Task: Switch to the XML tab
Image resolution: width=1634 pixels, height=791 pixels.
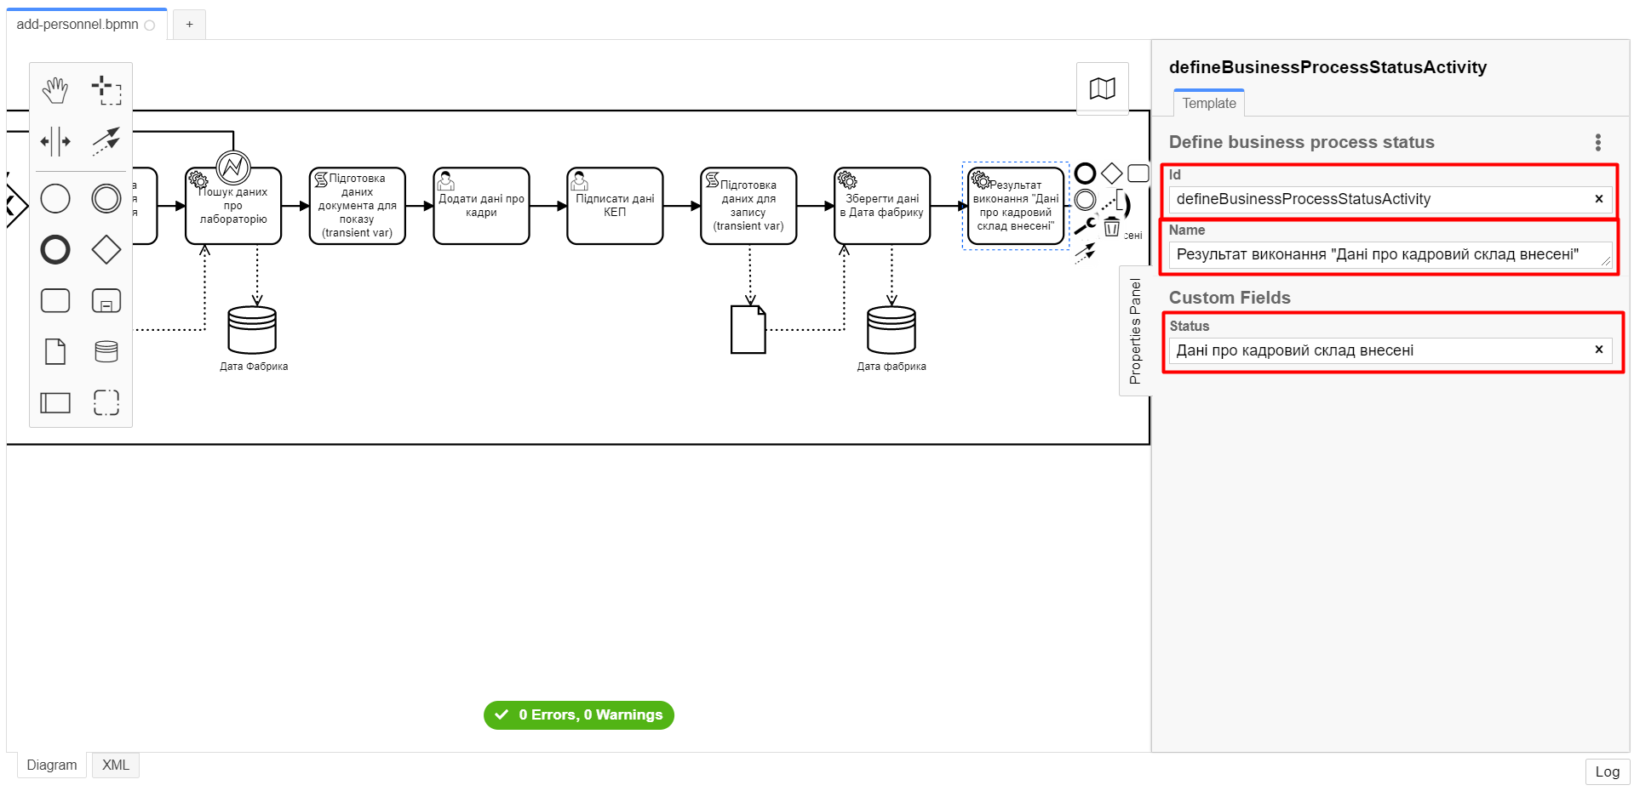Action: [116, 765]
